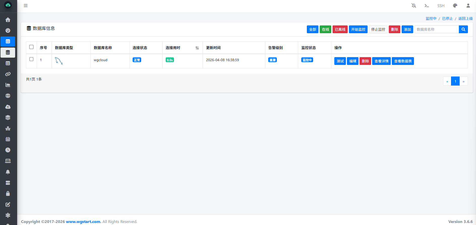476x225 pixels.
Task: Open the theme palette icon
Action: point(455,6)
